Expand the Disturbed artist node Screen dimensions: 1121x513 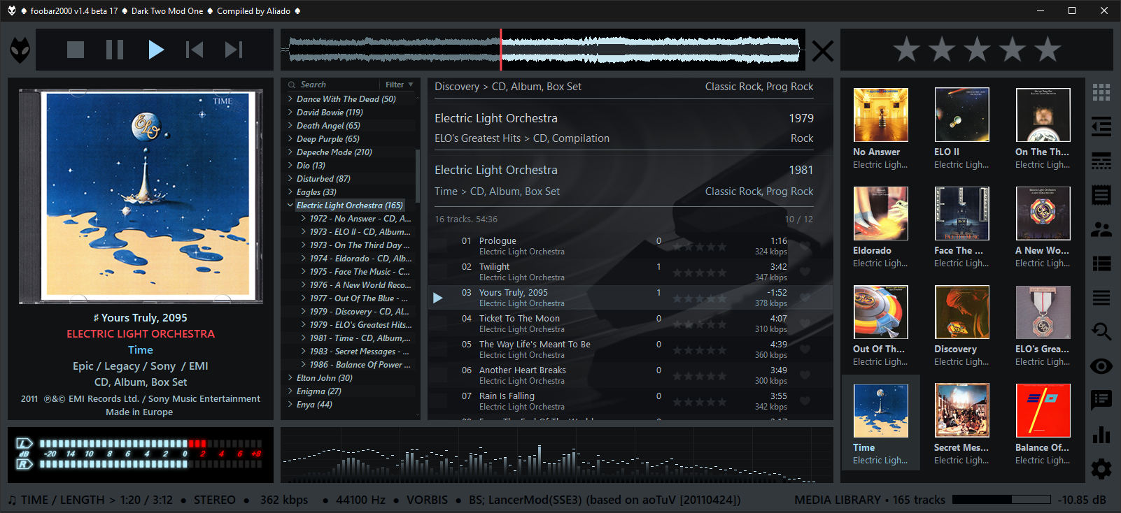point(290,179)
